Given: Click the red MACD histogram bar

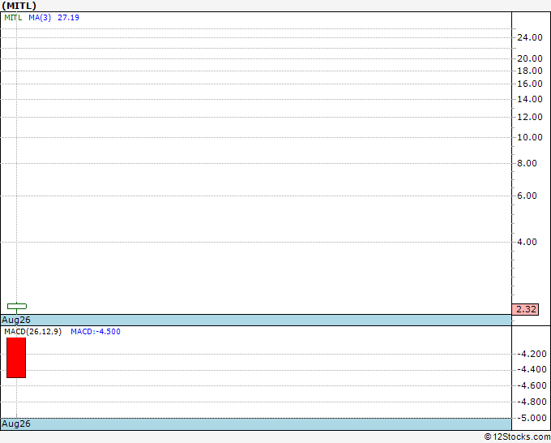Looking at the screenshot, I should click(x=16, y=358).
